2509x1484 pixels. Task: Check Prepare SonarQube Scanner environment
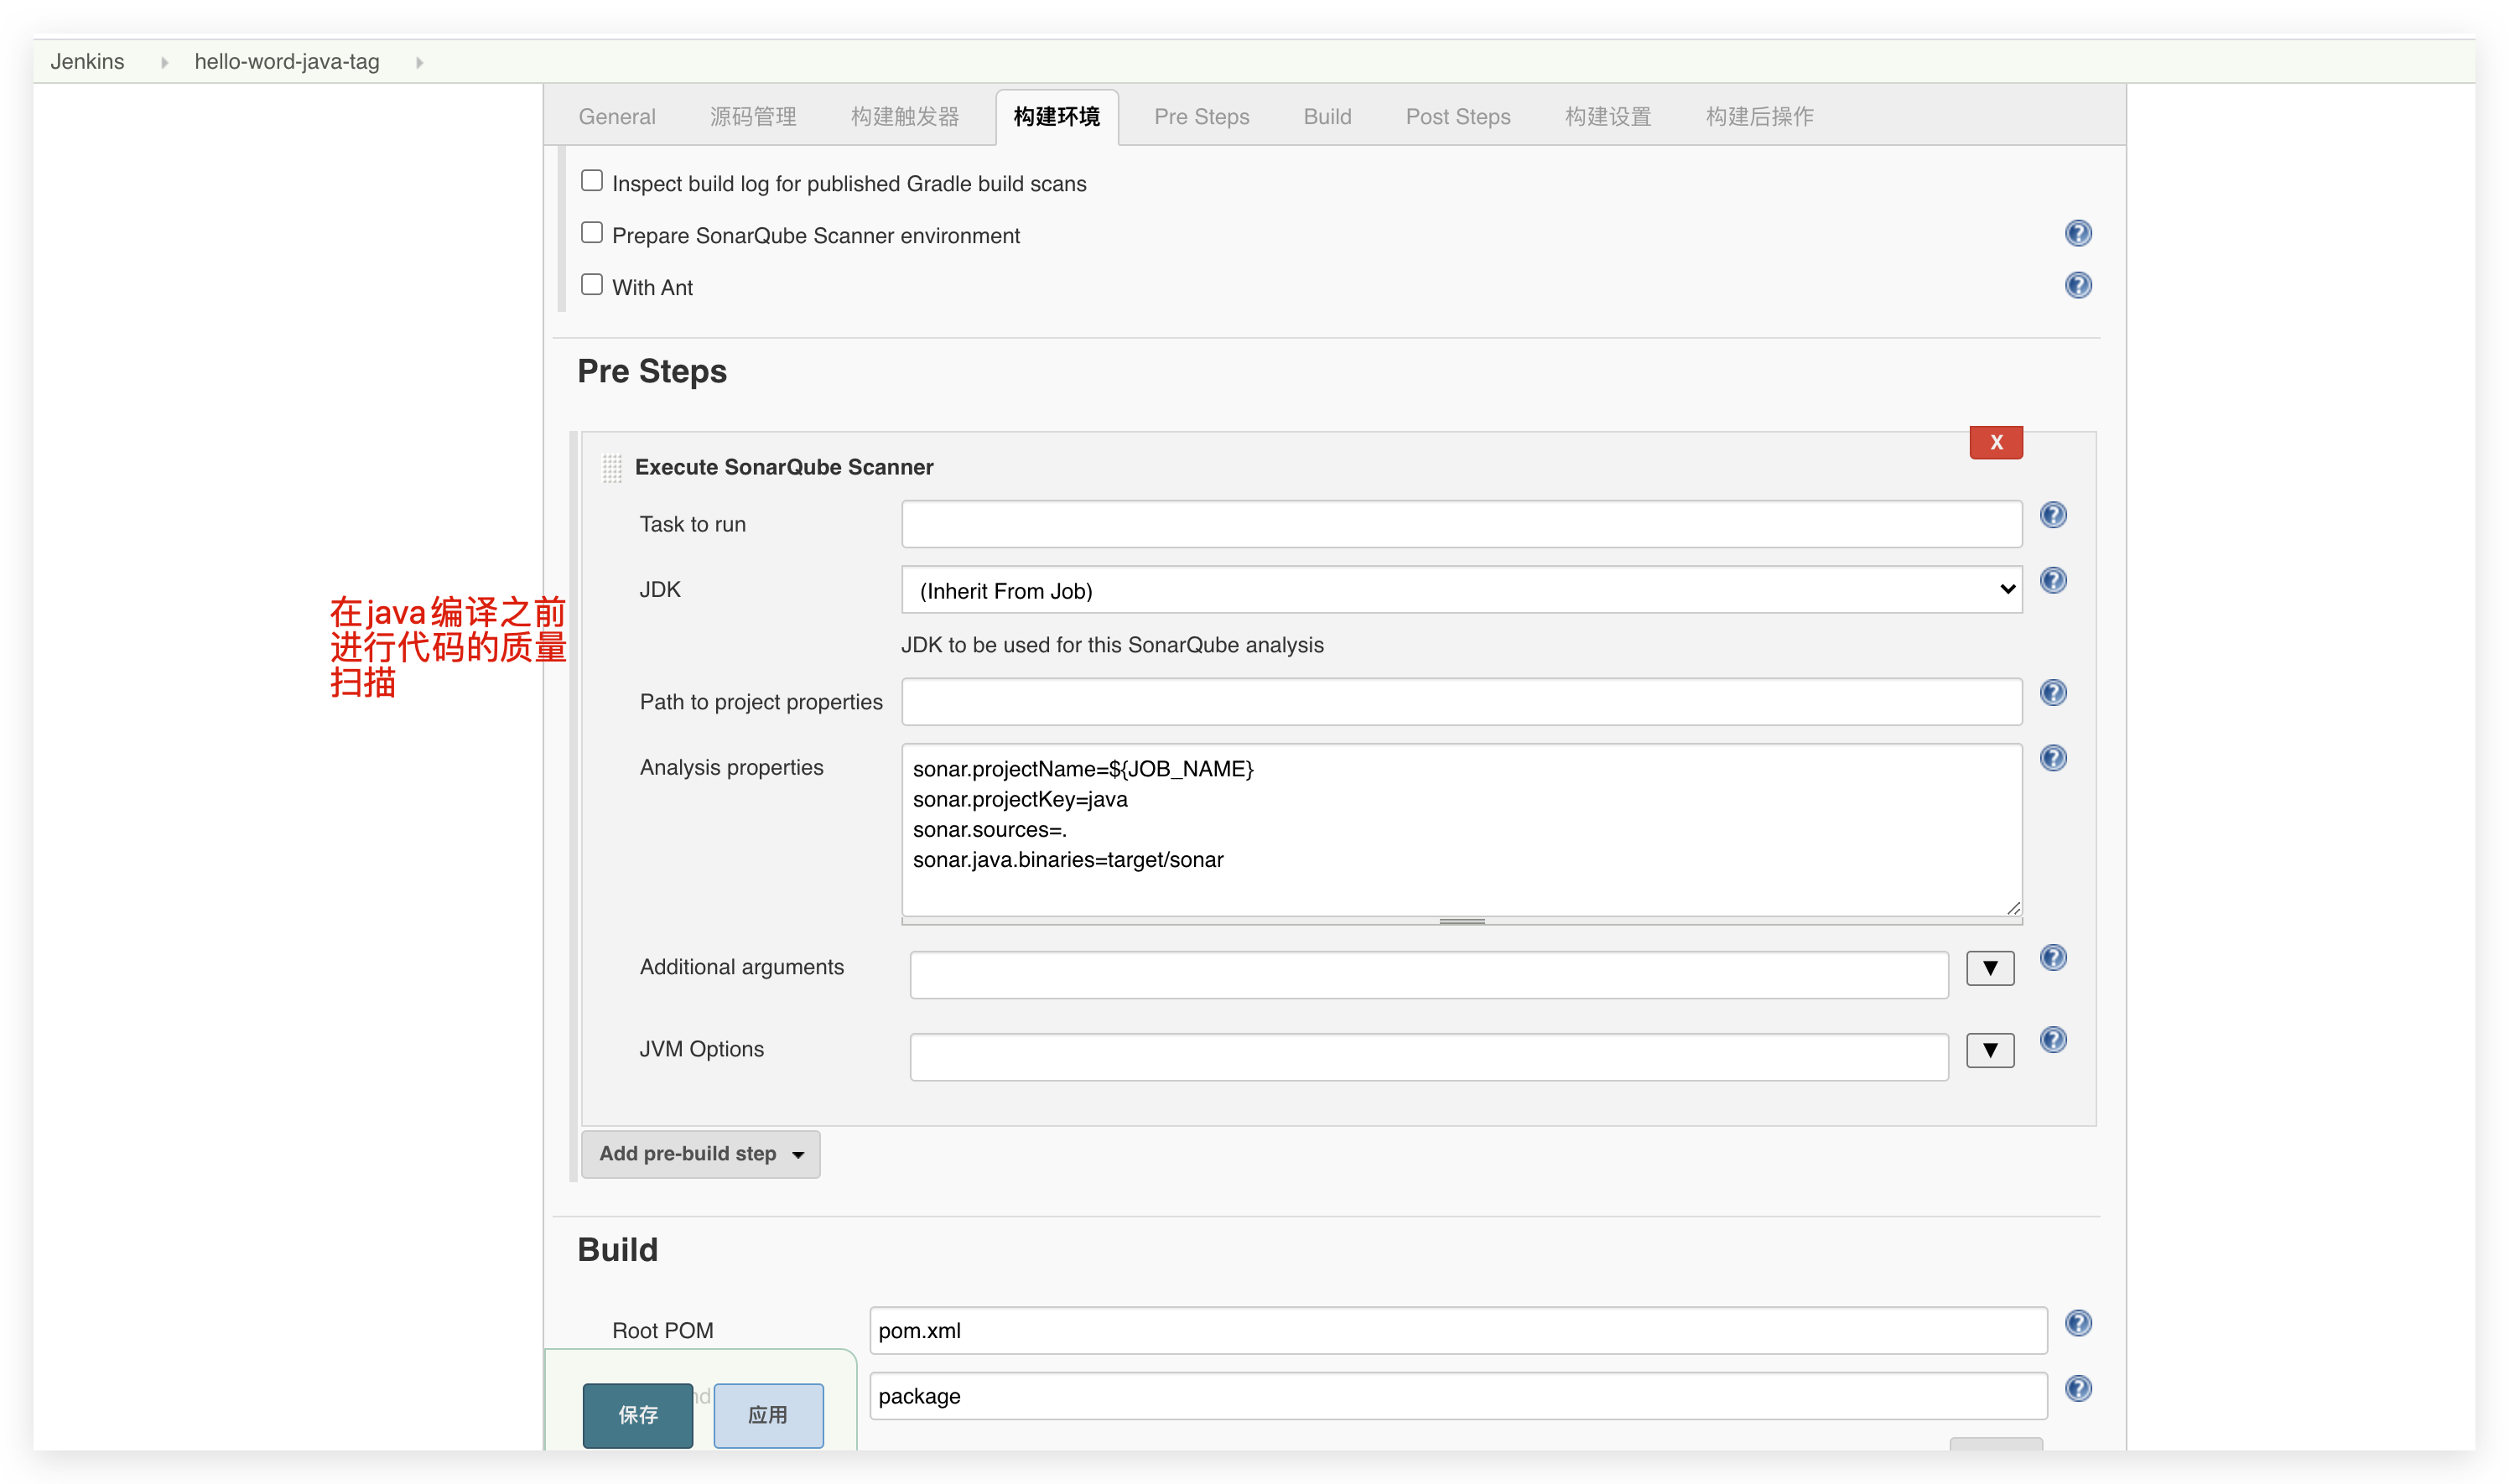coord(592,233)
